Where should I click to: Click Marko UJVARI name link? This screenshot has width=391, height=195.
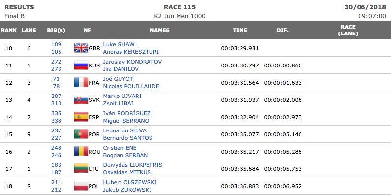click(122, 96)
